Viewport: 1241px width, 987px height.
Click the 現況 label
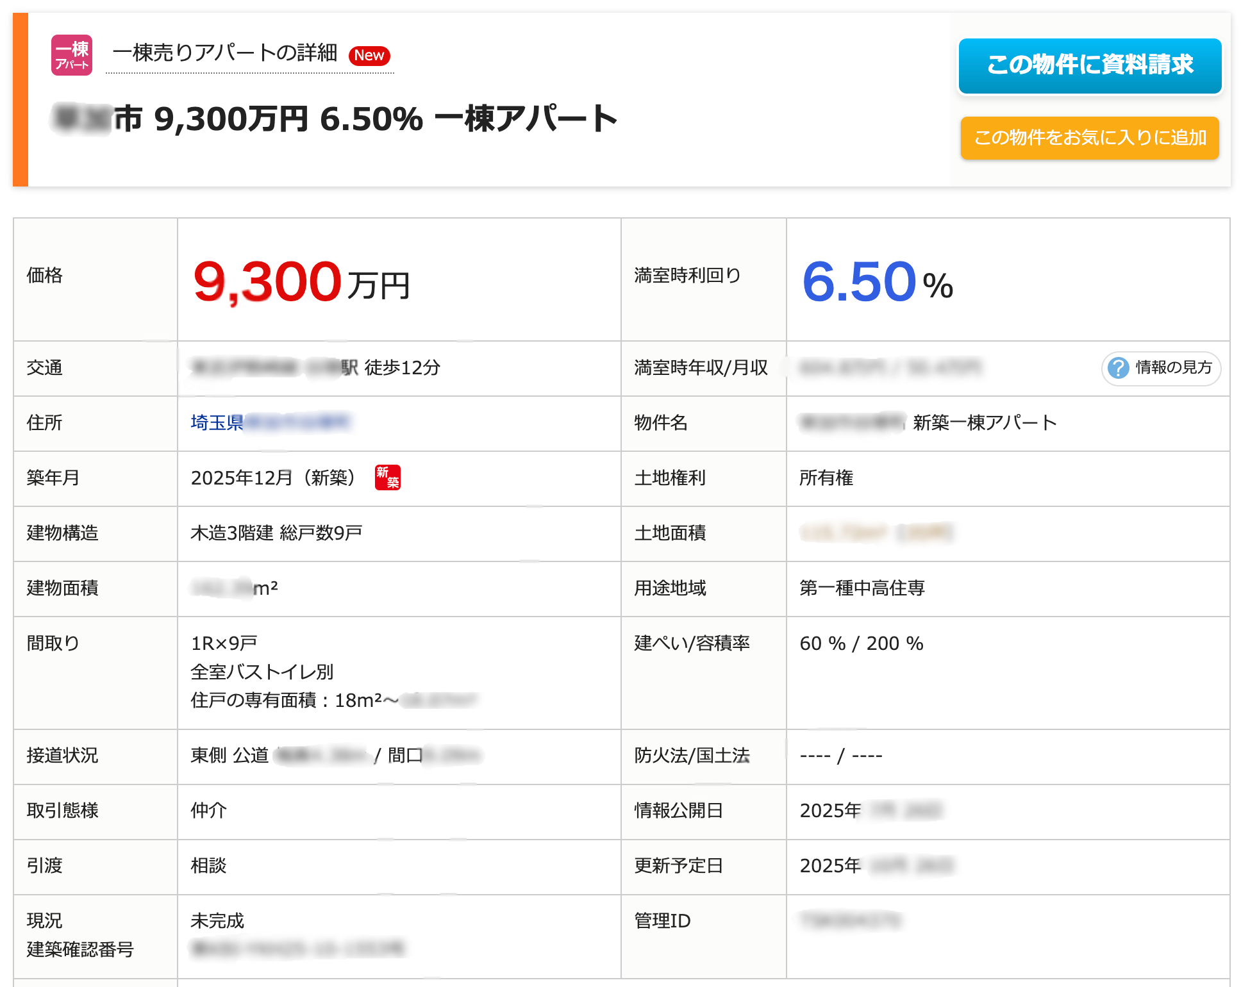[x=45, y=921]
